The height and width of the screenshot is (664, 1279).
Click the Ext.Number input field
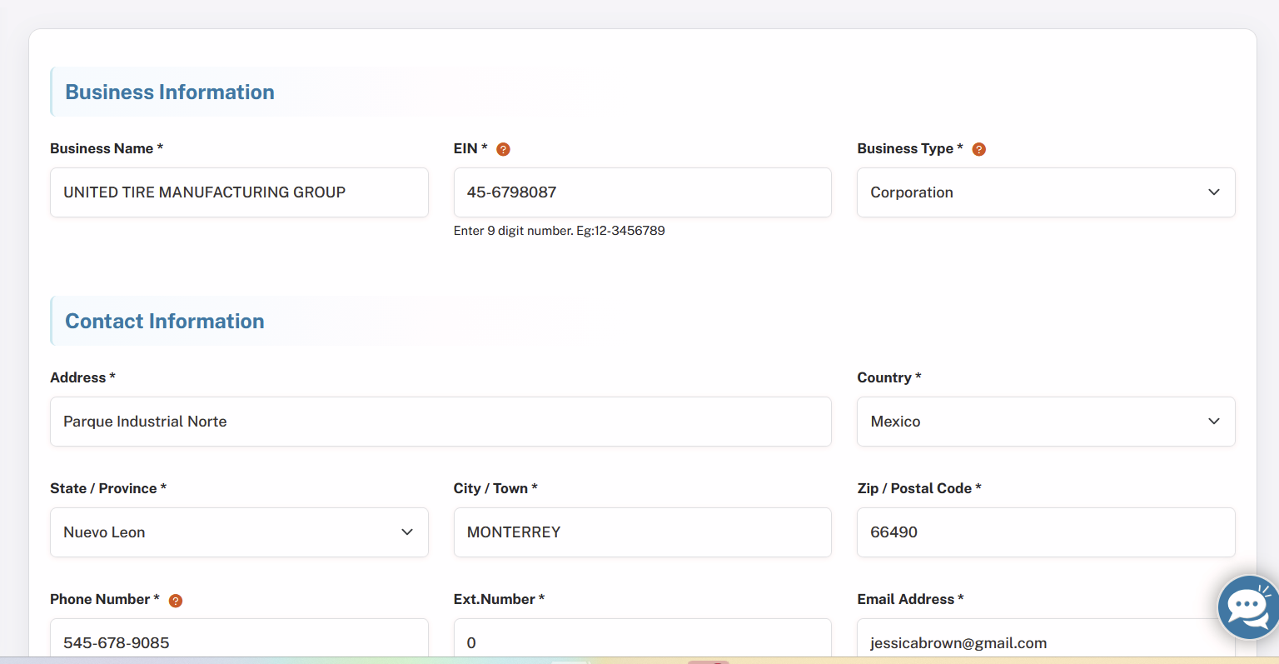pos(643,638)
